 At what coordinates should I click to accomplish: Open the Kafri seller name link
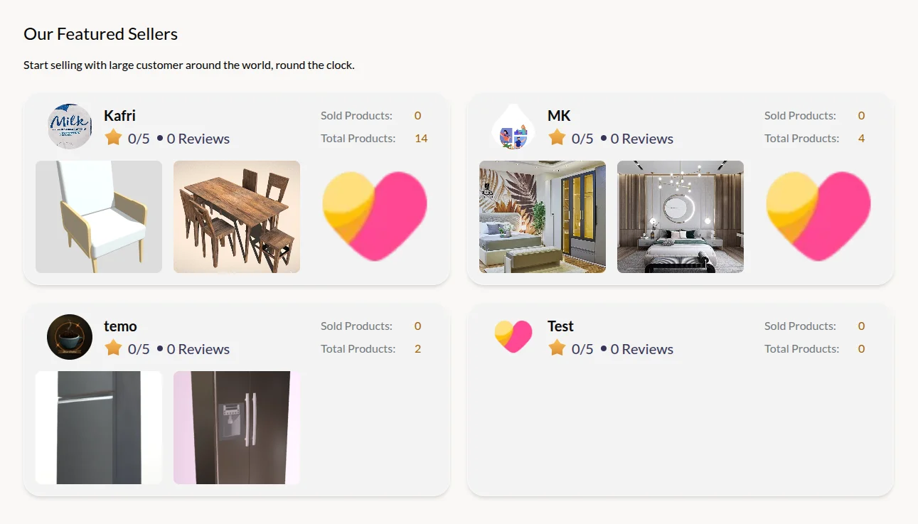119,116
